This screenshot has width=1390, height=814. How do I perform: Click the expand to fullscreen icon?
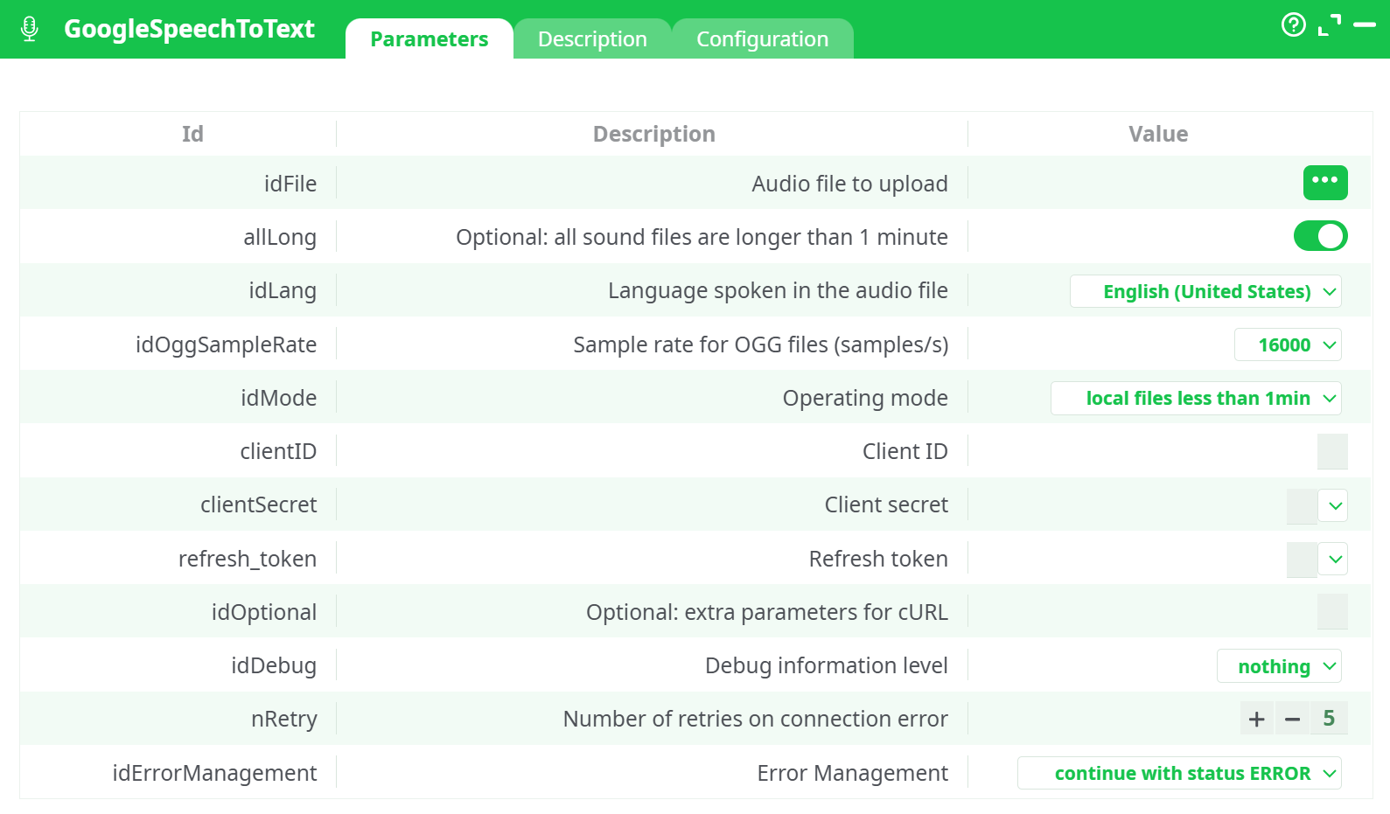click(1329, 25)
